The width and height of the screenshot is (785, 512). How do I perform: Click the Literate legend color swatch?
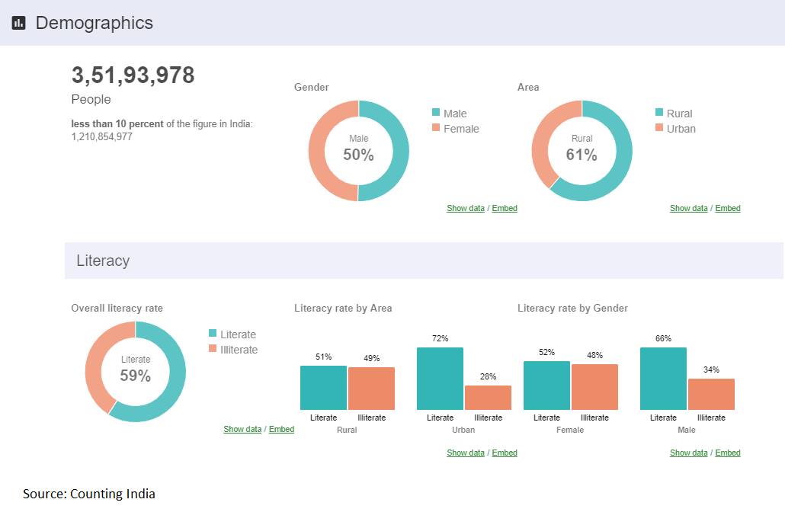[x=213, y=334]
